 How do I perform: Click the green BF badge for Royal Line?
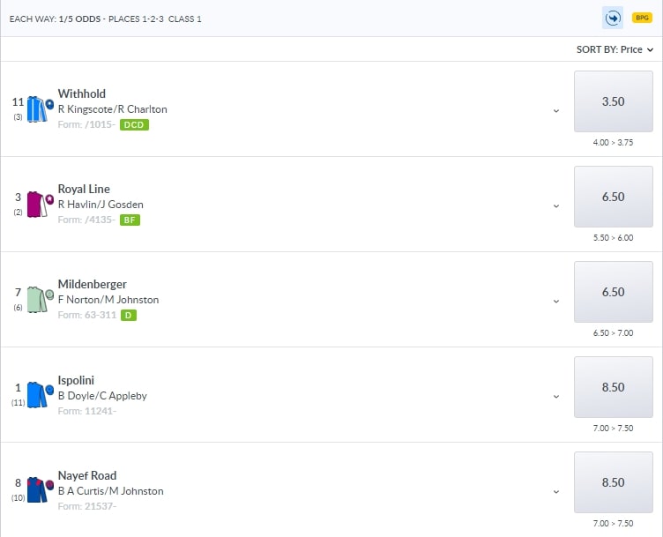click(130, 220)
